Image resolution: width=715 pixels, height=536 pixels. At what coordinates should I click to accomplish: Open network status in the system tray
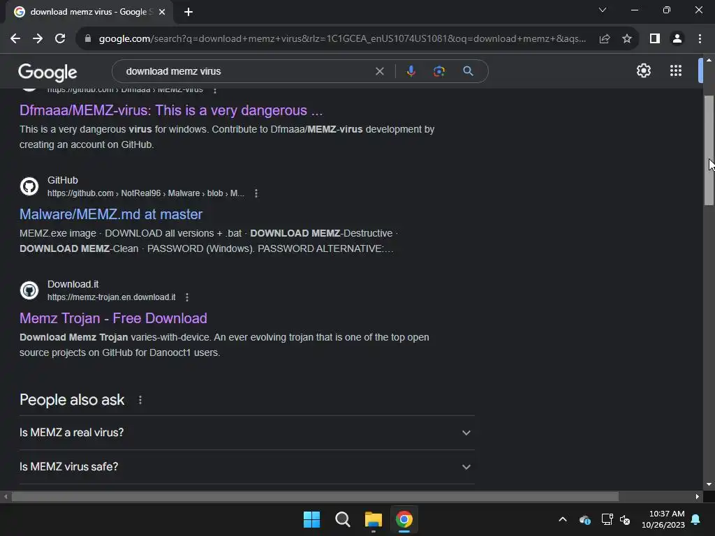point(607,519)
